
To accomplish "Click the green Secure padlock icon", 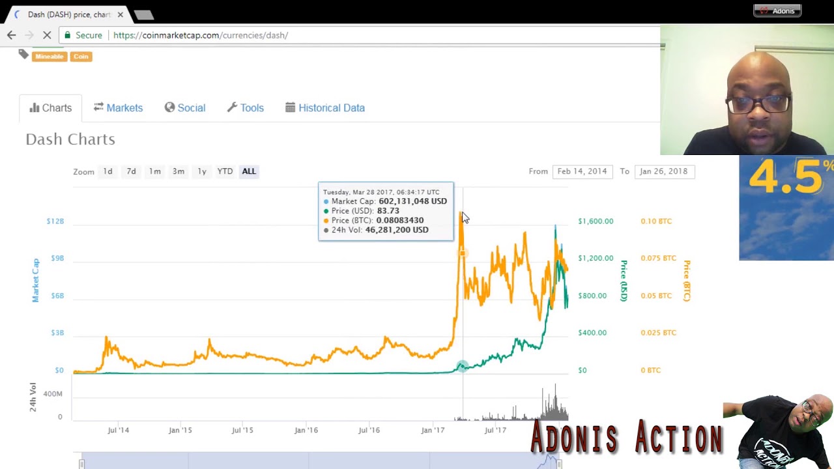I will 67,35.
